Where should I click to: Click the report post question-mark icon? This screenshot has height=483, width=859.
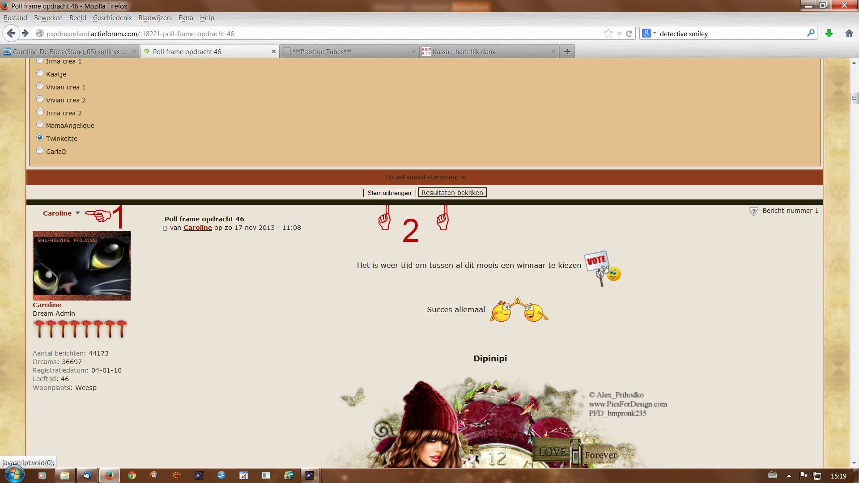click(753, 211)
